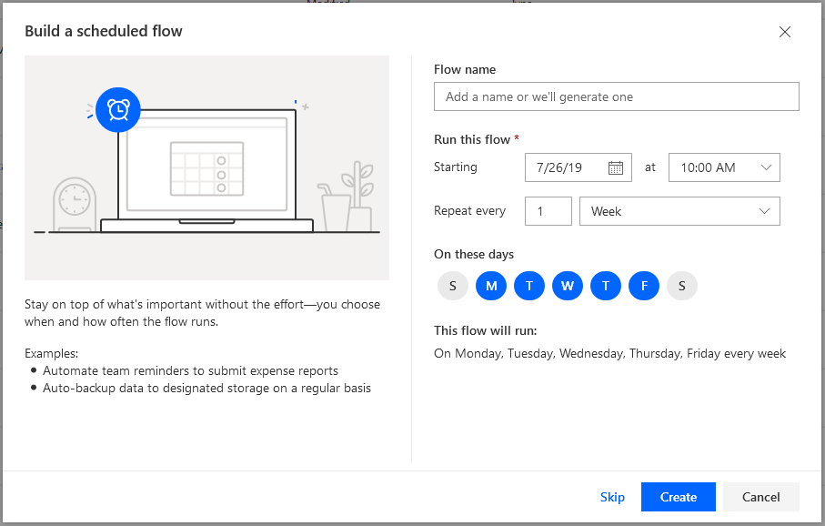The height and width of the screenshot is (526, 825).
Task: Open the Starting date calendar picker
Action: pyautogui.click(x=615, y=167)
